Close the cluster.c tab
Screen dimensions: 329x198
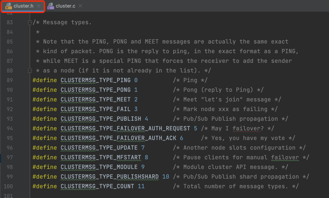tap(80, 6)
